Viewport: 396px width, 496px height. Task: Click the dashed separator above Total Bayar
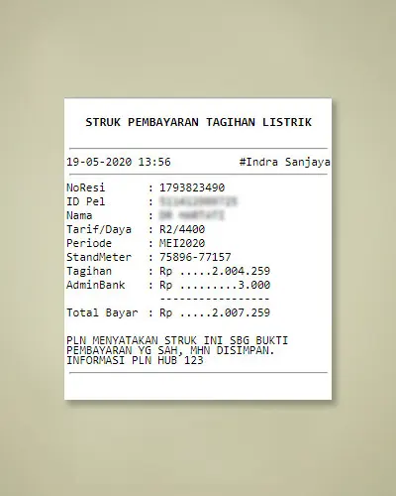[x=215, y=299]
